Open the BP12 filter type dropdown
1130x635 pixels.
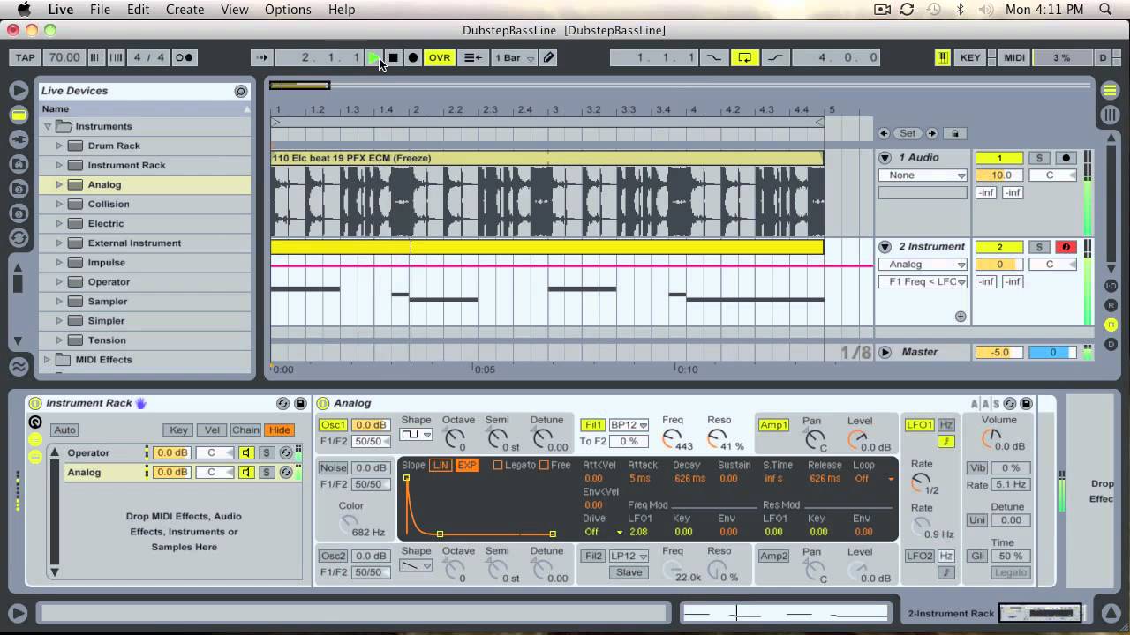click(629, 425)
